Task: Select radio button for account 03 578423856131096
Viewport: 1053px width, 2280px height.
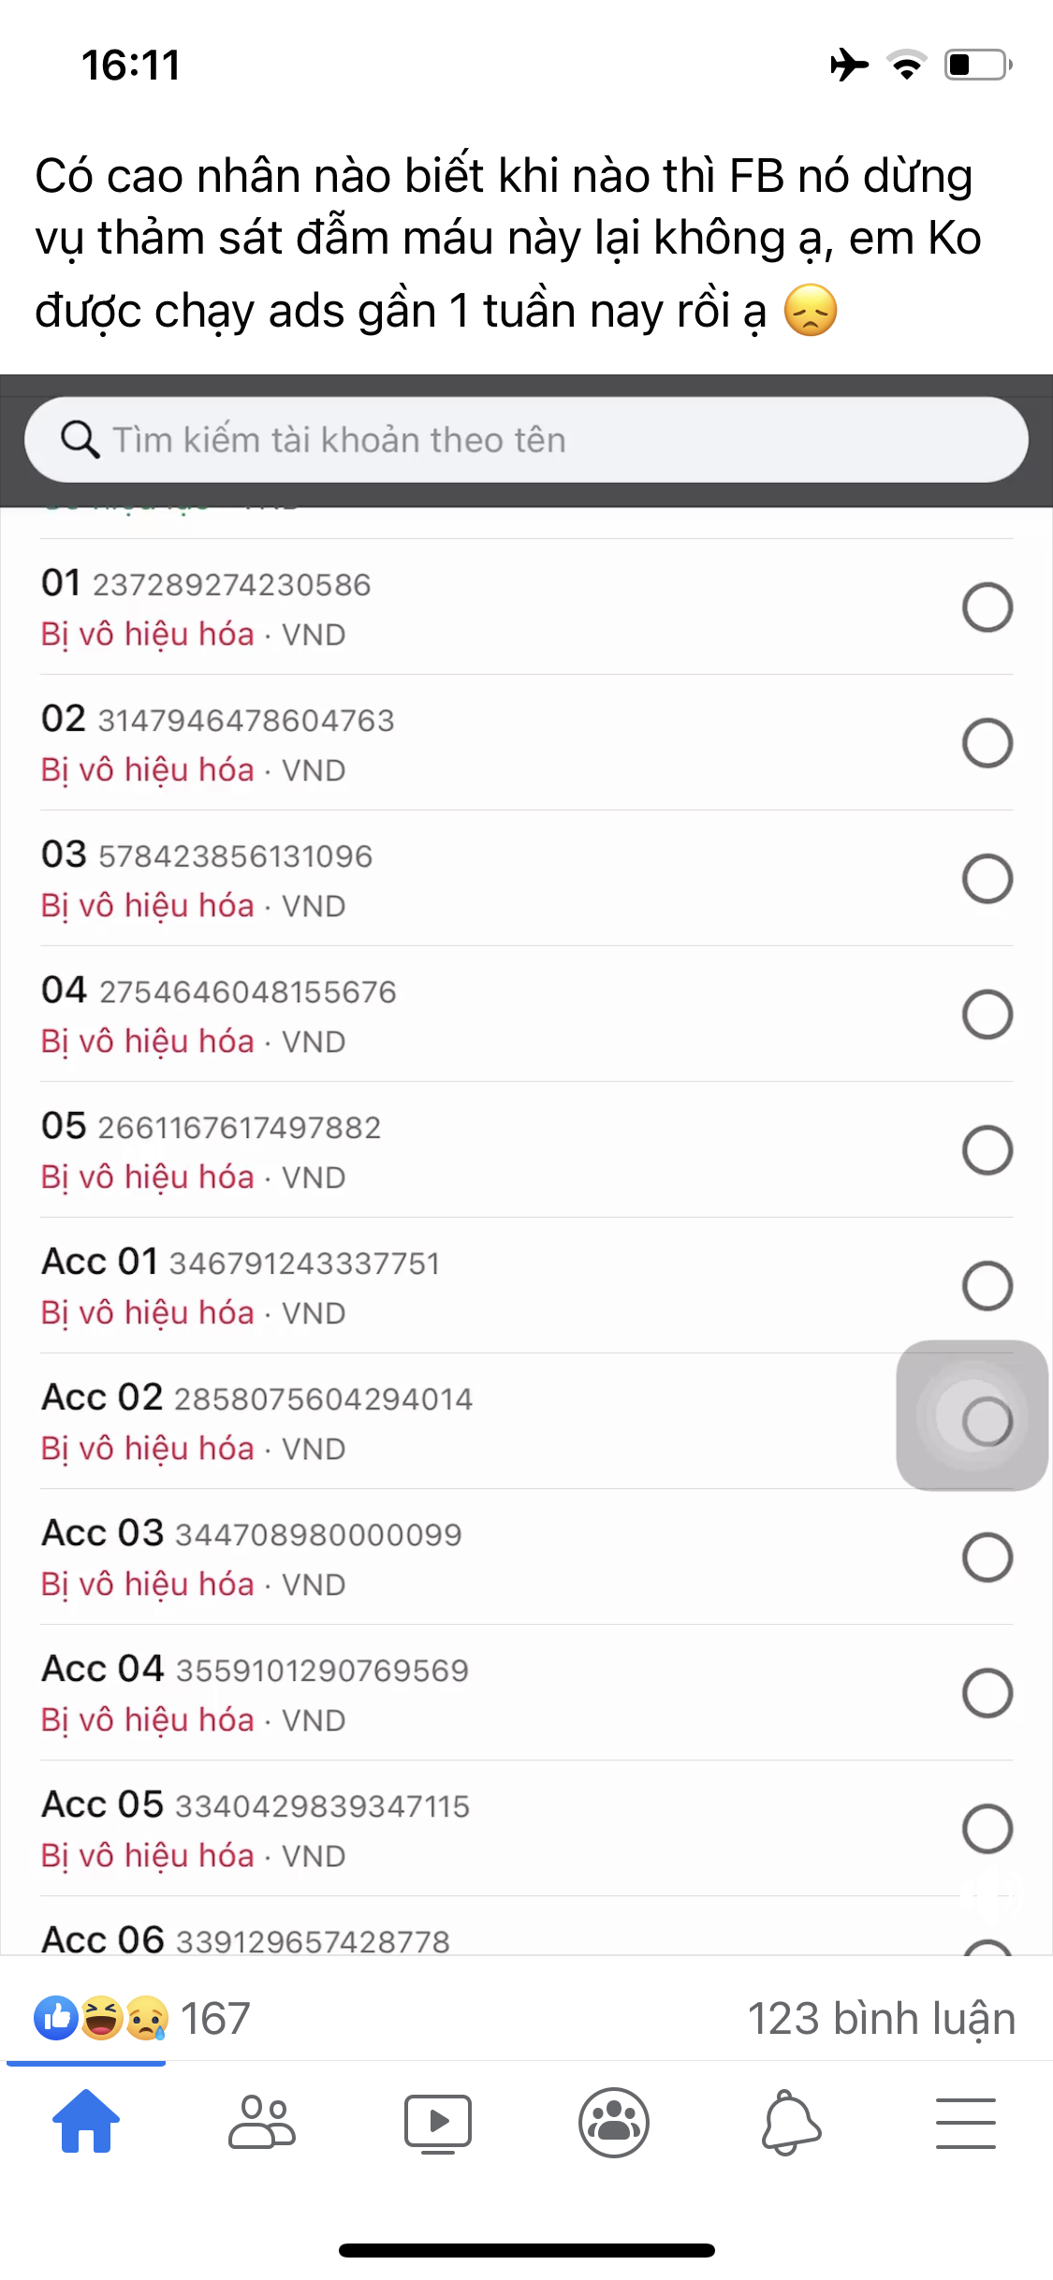Action: pos(987,879)
